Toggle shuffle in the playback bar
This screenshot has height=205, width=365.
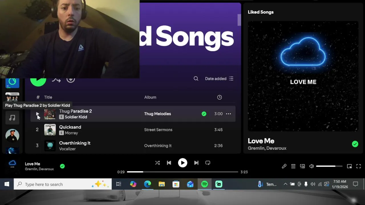157,163
